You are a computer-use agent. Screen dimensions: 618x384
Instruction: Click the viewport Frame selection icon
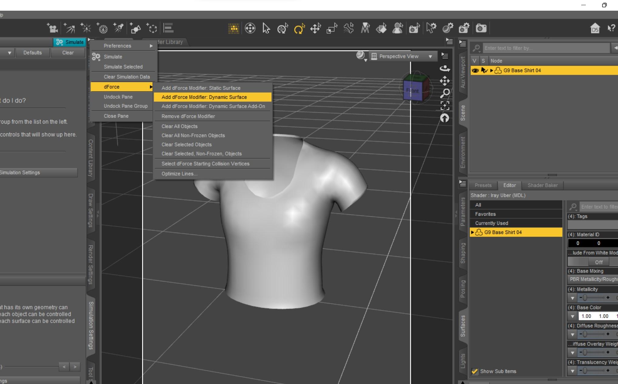[445, 105]
